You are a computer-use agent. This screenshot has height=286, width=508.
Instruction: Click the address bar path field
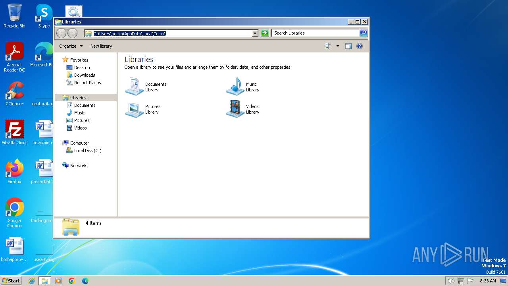point(169,33)
